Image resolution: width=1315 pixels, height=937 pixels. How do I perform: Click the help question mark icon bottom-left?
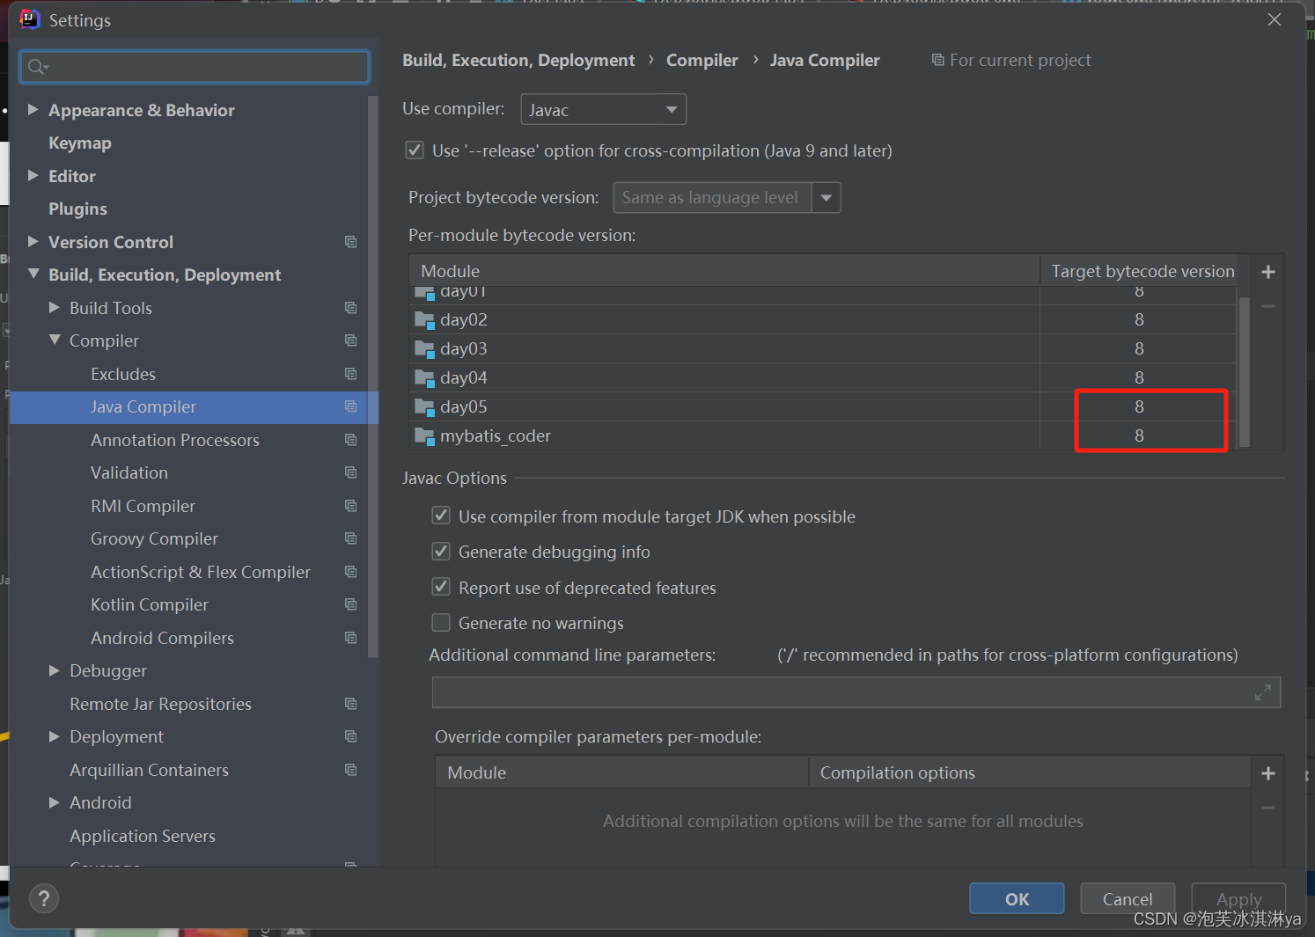tap(44, 898)
